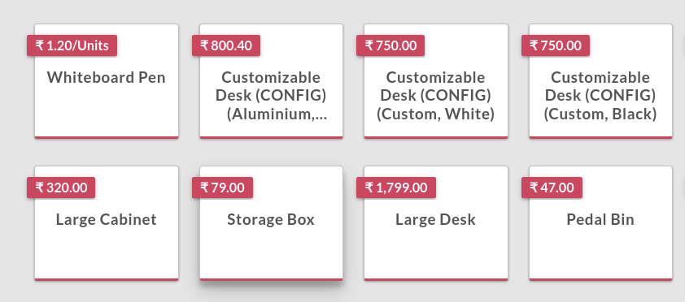Image resolution: width=685 pixels, height=302 pixels.
Task: Click the ₹ 800.40 price badge
Action: [x=226, y=45]
